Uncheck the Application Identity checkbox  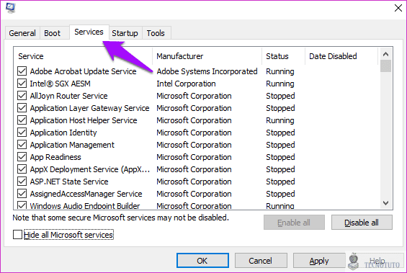point(22,133)
